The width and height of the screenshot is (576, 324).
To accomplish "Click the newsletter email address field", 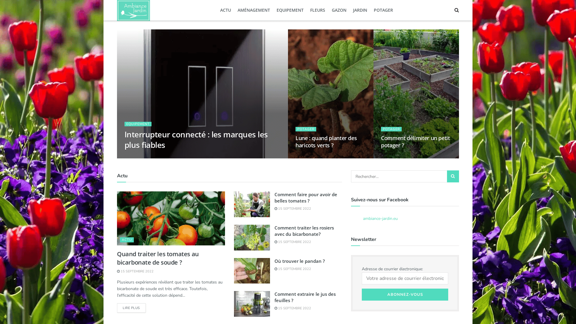I will pos(405,278).
